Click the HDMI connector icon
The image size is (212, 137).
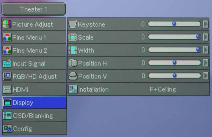[7, 90]
